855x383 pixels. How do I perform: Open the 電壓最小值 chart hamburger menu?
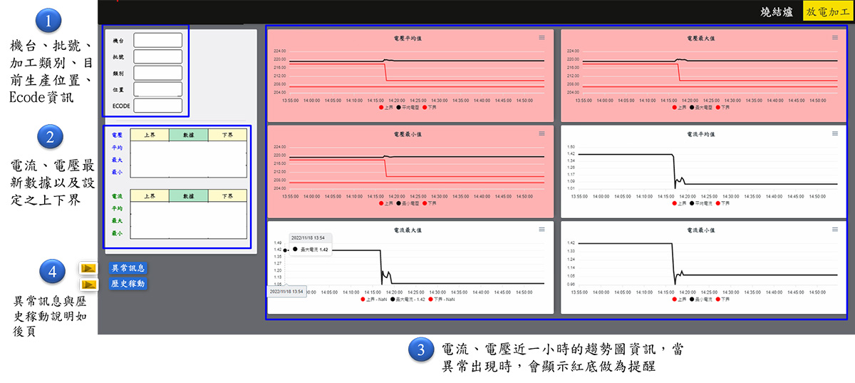click(541, 133)
